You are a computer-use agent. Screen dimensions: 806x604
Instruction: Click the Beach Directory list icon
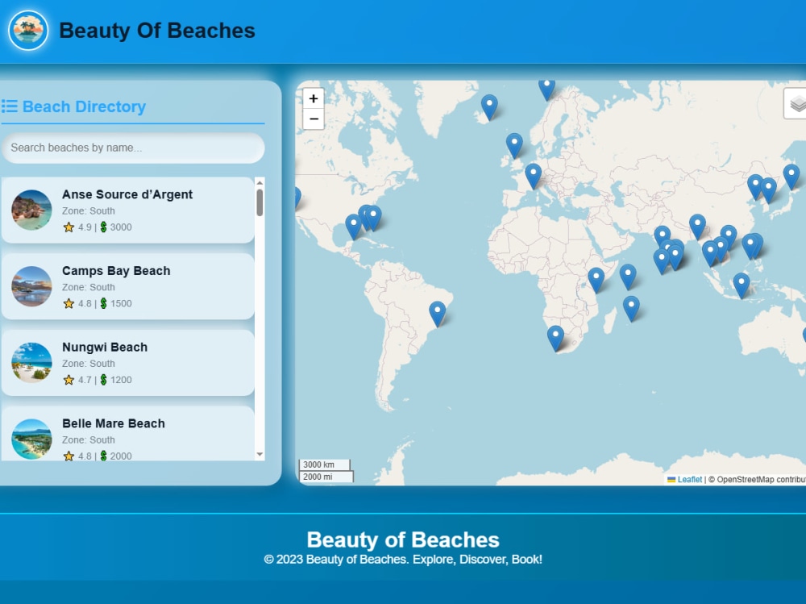coord(10,106)
